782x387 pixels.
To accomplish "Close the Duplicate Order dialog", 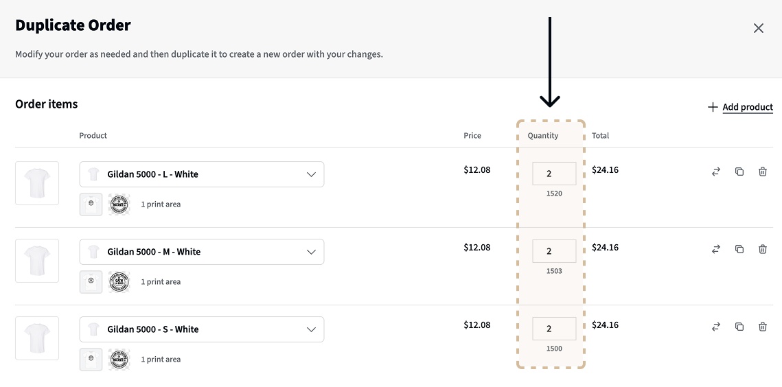I will point(759,28).
